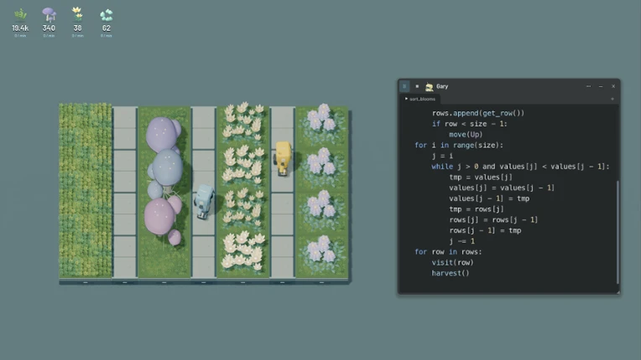This screenshot has height=360, width=641.
Task: Click the tall grass field column
Action: pos(86,190)
